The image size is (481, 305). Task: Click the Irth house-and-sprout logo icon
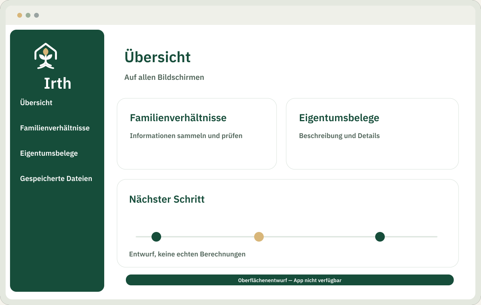coord(46,56)
